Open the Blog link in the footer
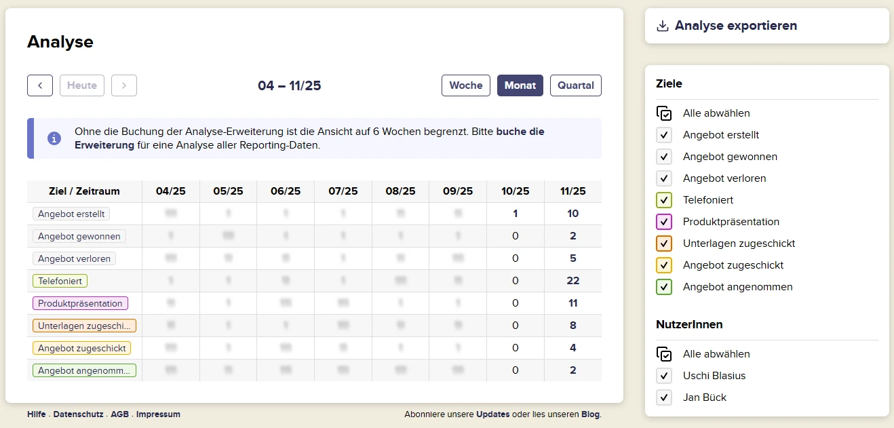The width and height of the screenshot is (894, 428). [590, 414]
